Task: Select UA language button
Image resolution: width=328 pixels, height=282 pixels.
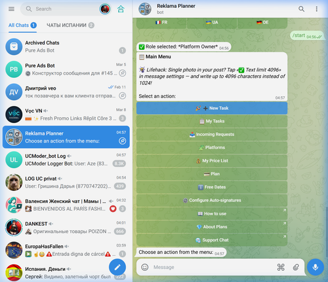Action: pyautogui.click(x=212, y=22)
